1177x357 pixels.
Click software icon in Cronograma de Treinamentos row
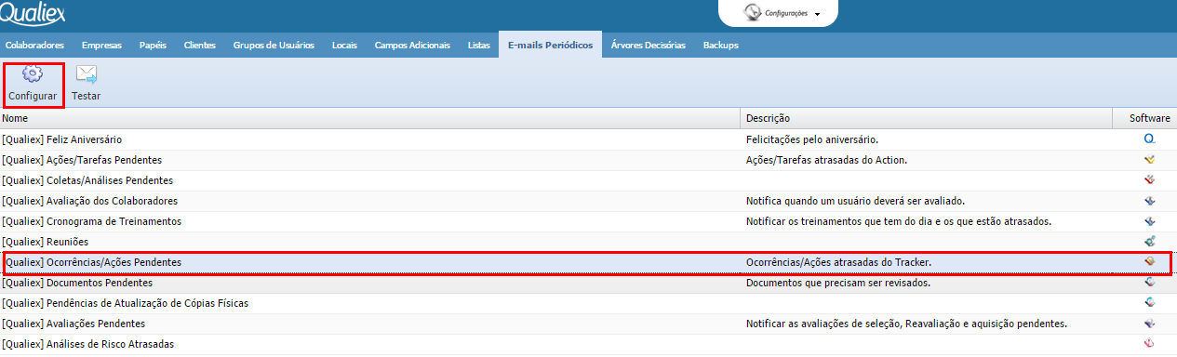coord(1150,221)
